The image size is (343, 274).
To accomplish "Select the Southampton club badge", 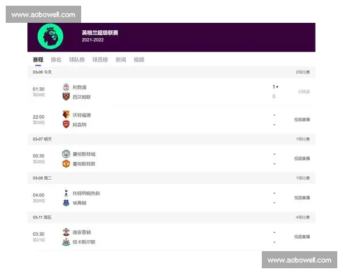I will point(66,232).
